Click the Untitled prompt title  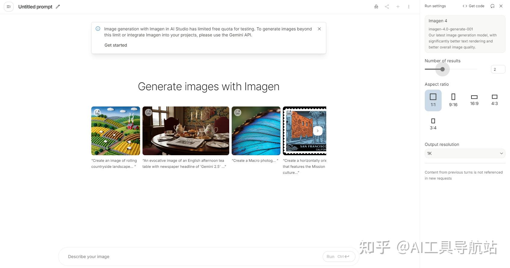coord(35,7)
